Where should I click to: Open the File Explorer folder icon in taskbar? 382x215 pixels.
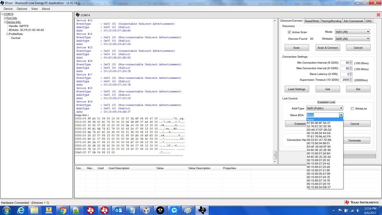click(x=34, y=210)
